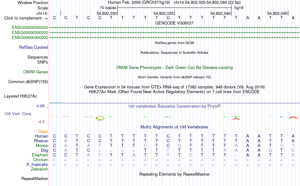Image resolution: width=300 pixels, height=186 pixels.
Task: Open the OMIM Gene Phenotypes track title
Action: (x=174, y=68)
